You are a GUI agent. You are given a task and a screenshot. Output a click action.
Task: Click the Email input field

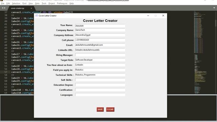(x=100, y=45)
